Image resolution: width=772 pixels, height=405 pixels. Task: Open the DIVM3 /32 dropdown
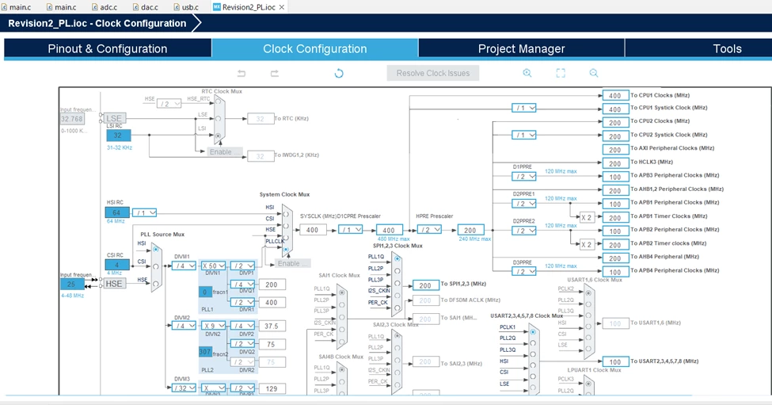coord(184,388)
